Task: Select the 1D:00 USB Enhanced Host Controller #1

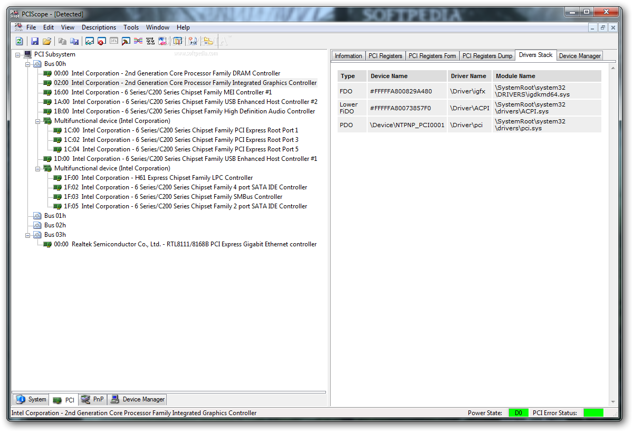Action: click(186, 159)
